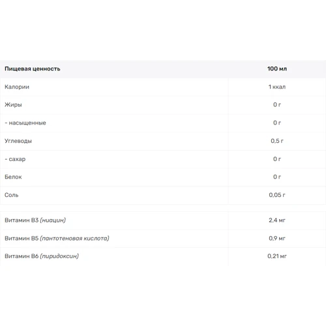The width and height of the screenshot is (326, 326).
Task: Select the '1 ккал' value cell
Action: tap(277, 87)
